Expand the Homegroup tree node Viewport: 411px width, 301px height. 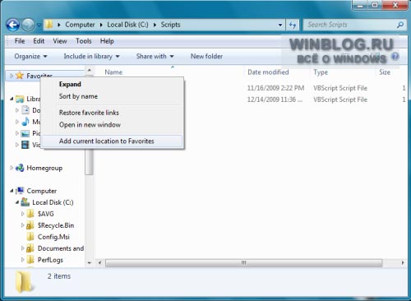pos(12,168)
